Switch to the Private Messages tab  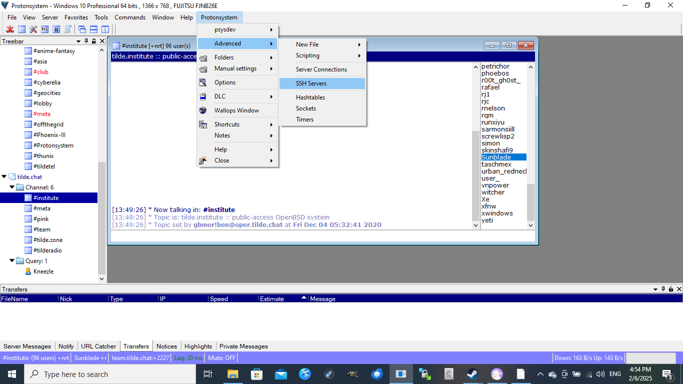coord(243,346)
